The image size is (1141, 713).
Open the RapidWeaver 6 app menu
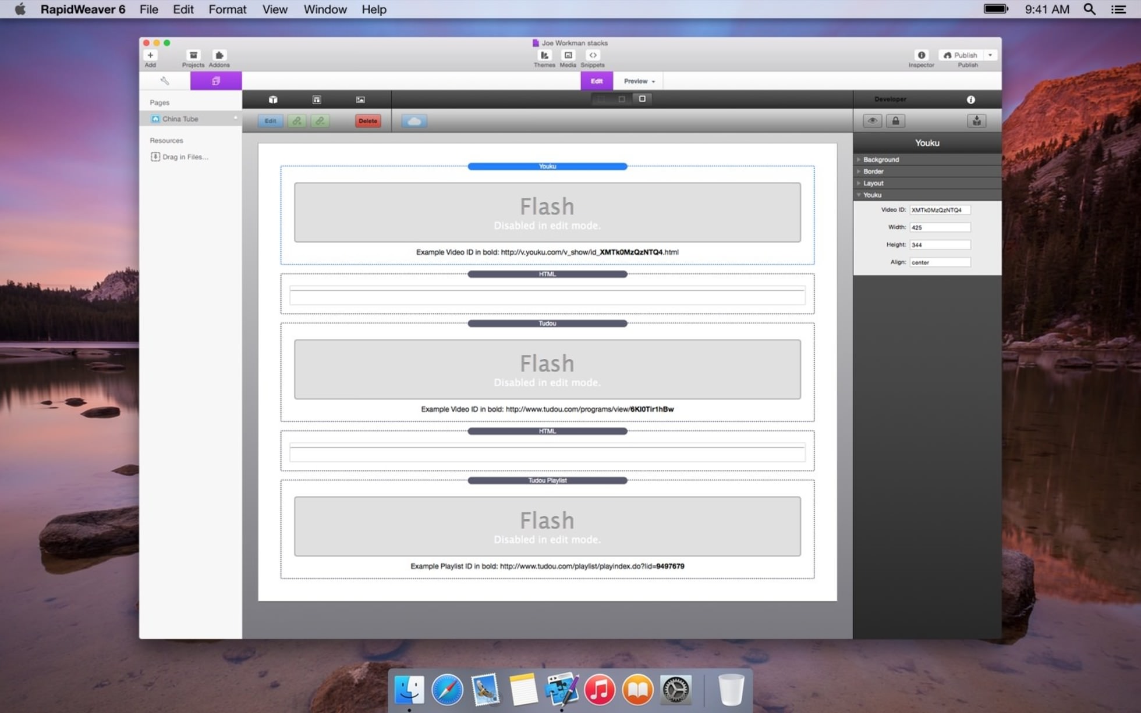pos(83,9)
